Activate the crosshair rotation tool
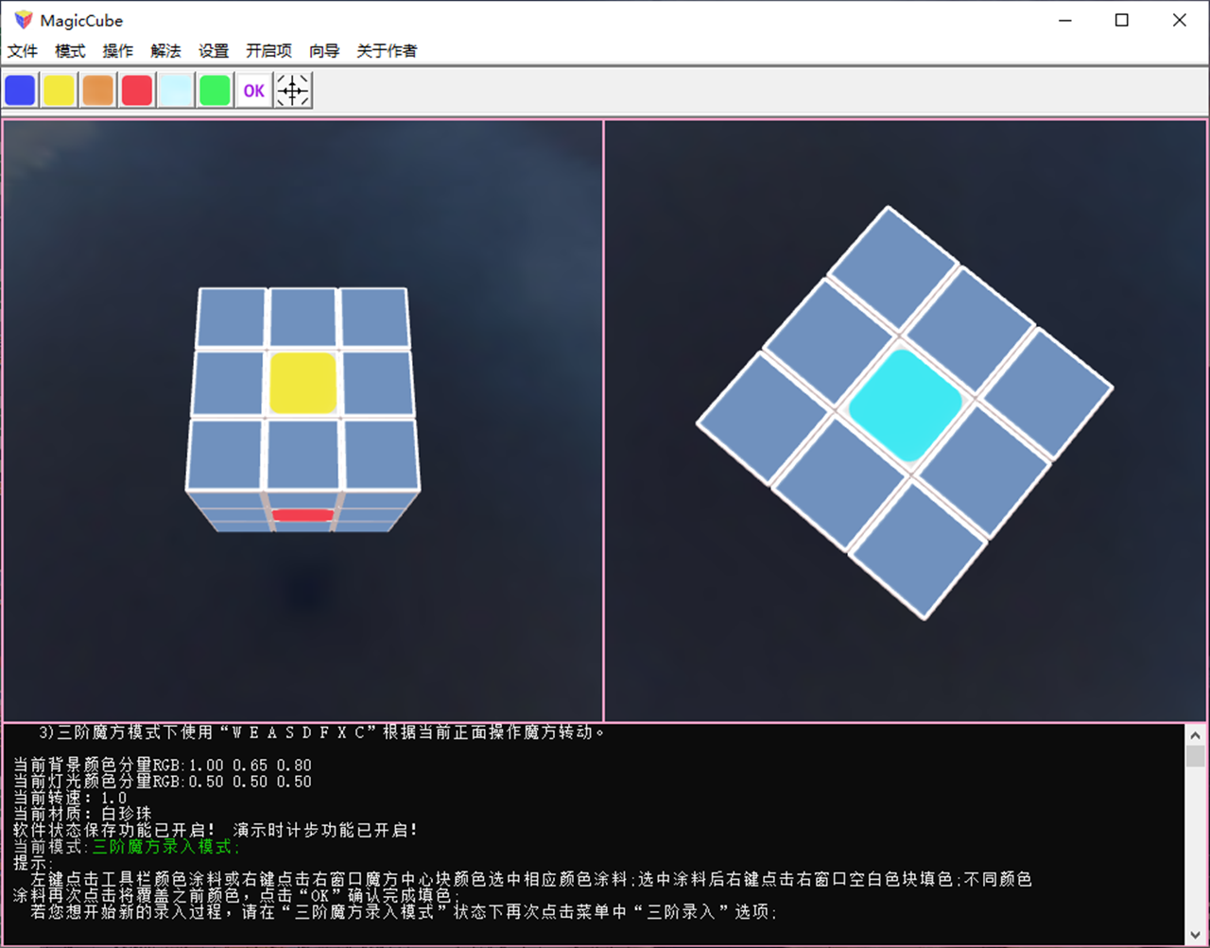 tap(292, 90)
